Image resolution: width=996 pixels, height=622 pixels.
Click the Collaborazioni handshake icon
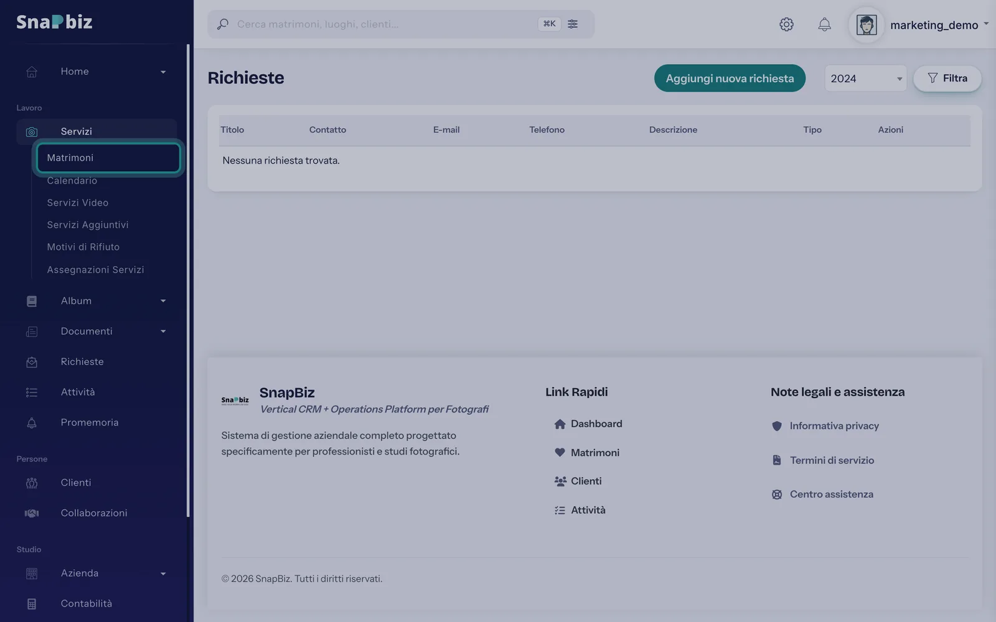(32, 513)
